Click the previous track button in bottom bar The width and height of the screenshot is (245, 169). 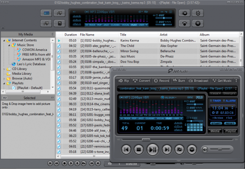point(50,163)
